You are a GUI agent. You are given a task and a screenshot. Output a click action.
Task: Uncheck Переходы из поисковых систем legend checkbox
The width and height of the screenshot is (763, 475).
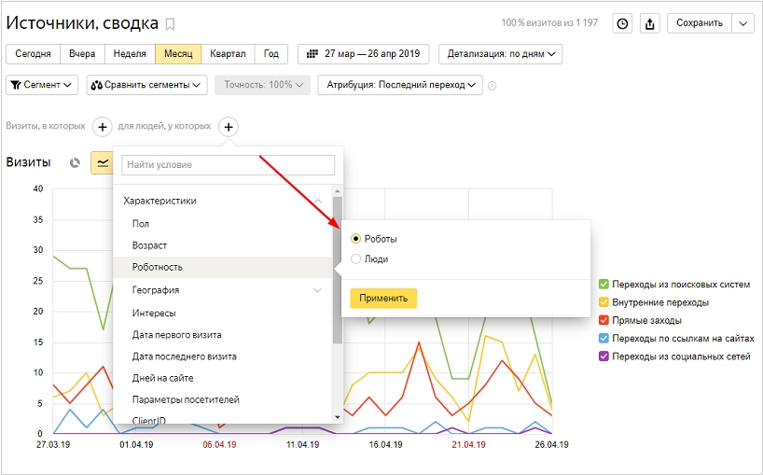pyautogui.click(x=603, y=285)
